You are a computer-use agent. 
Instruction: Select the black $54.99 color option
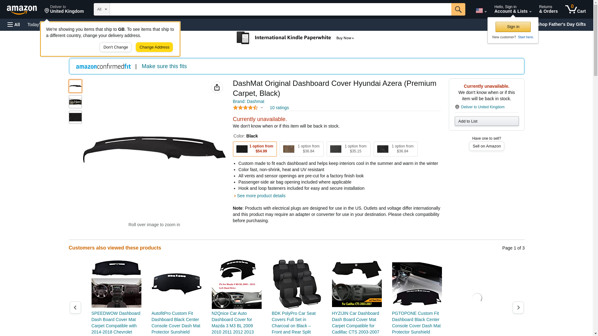[254, 149]
